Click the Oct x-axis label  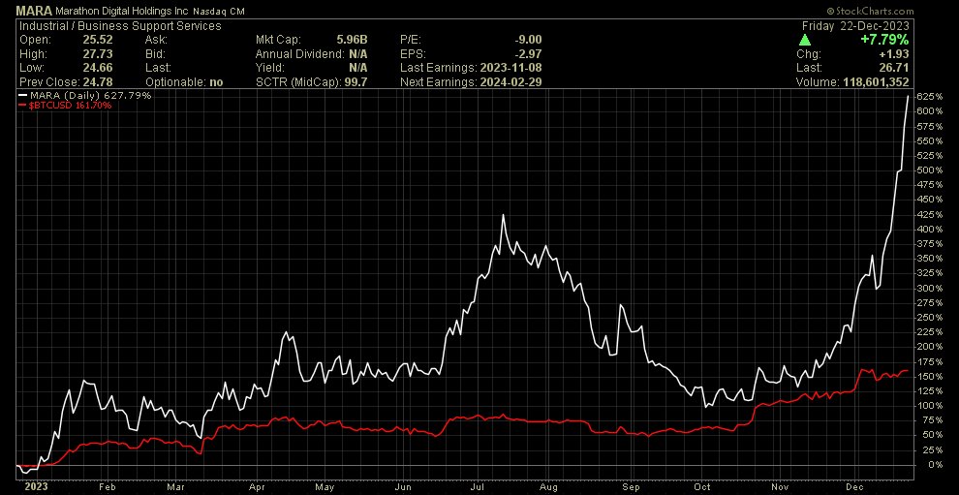[702, 487]
